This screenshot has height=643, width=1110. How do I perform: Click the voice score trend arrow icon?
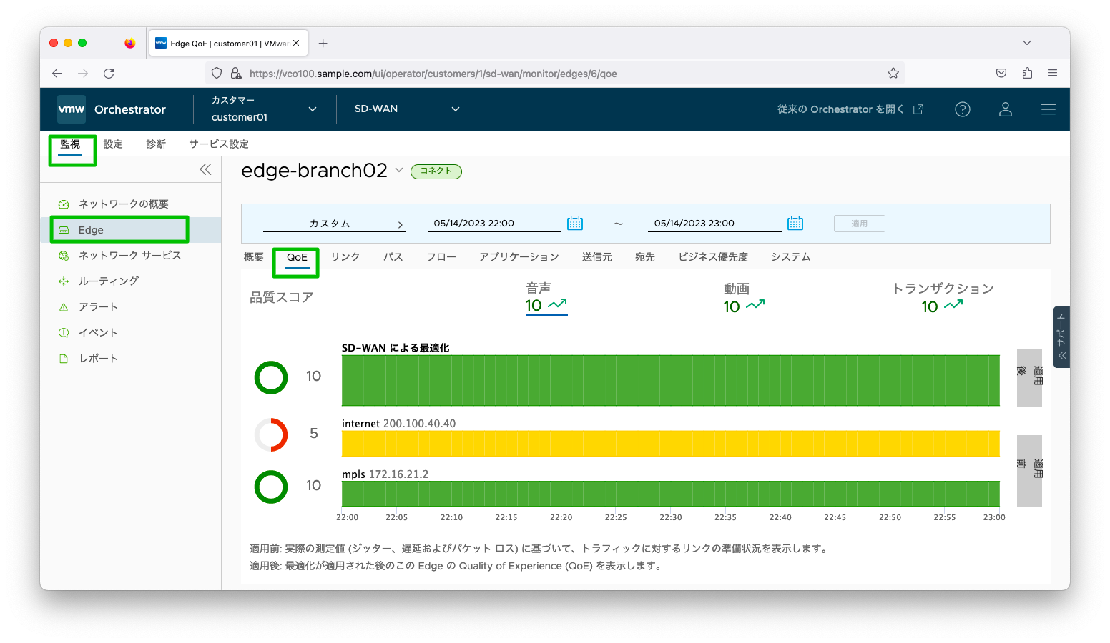pos(557,304)
